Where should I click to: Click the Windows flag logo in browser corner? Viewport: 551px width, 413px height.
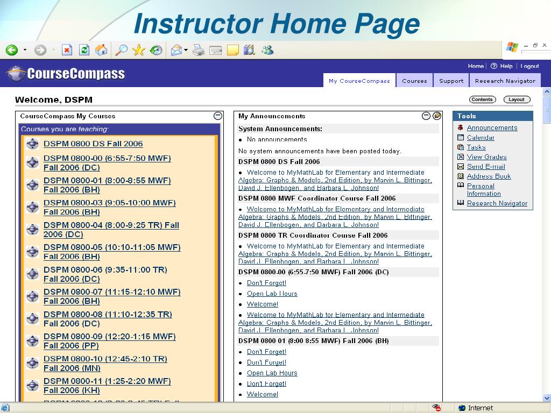coord(512,47)
